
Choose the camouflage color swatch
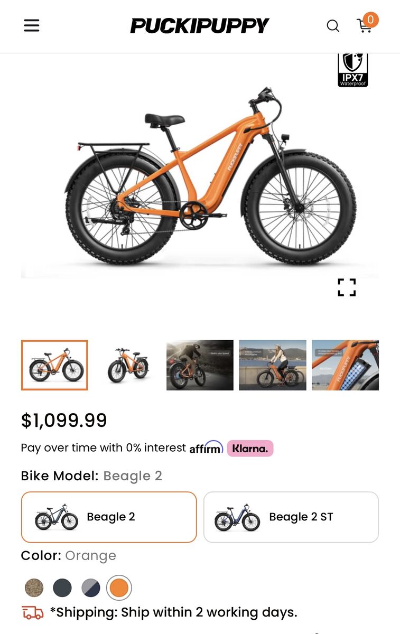[34, 588]
